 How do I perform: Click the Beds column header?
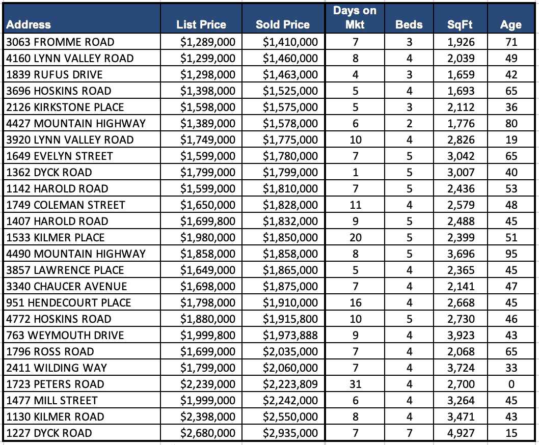409,24
